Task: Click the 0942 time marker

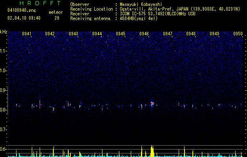Action: [x=50, y=34]
